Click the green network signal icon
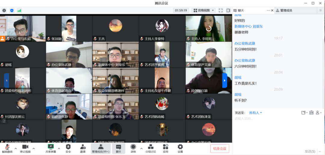325x155 pixels. point(20,10)
